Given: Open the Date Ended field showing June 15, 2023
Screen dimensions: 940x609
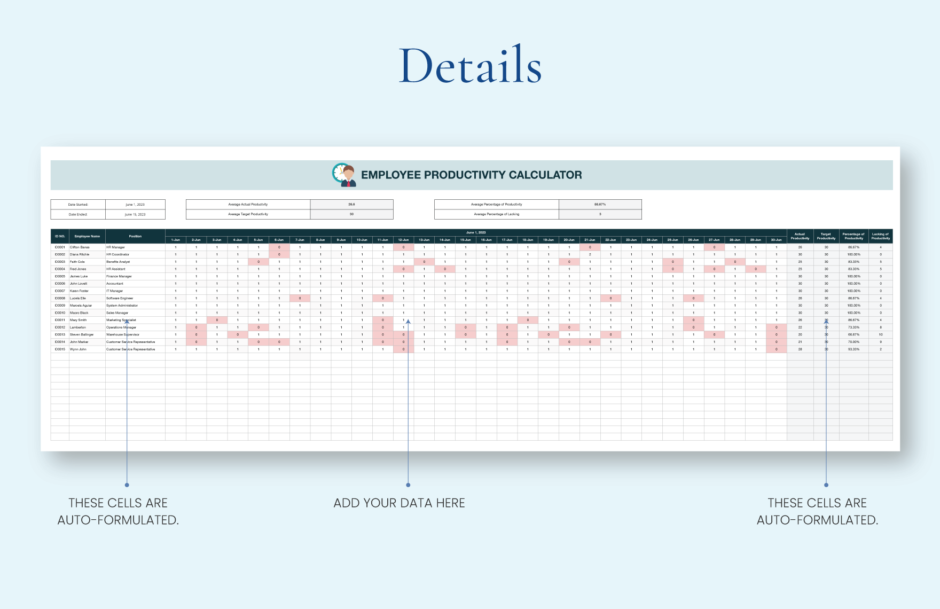Looking at the screenshot, I should click(135, 214).
